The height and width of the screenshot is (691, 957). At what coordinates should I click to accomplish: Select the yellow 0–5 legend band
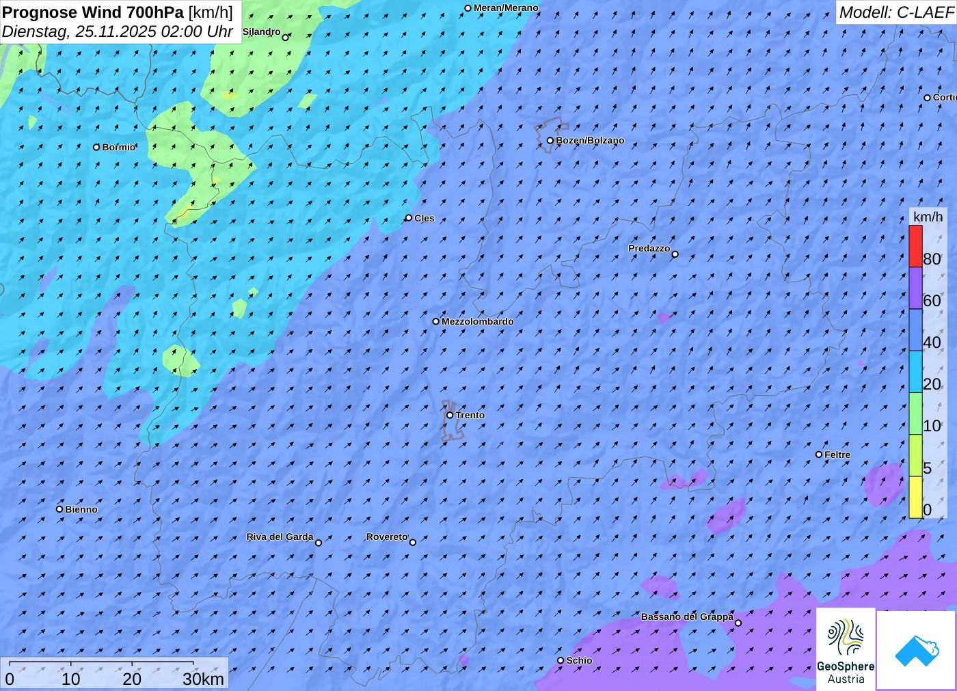tap(915, 497)
